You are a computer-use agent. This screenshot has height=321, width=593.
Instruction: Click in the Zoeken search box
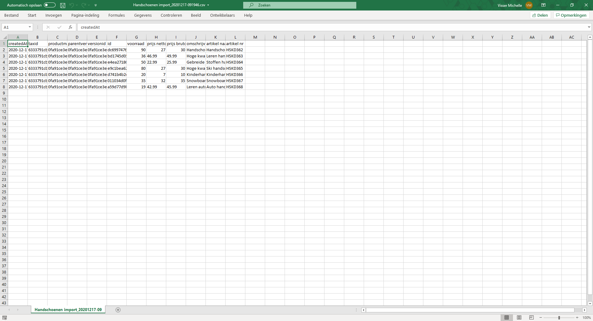point(300,5)
